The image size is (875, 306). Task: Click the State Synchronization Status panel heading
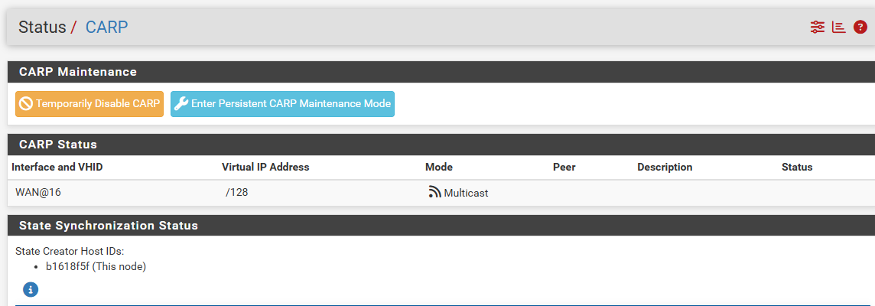coord(108,226)
